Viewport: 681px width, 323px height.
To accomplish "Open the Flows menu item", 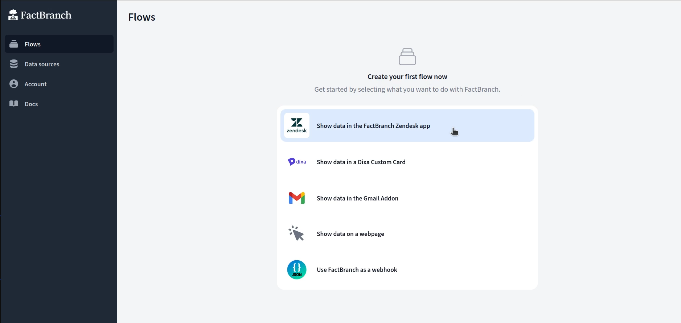I will tap(59, 44).
